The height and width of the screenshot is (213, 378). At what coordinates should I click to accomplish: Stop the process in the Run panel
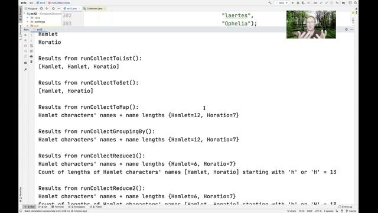(25, 40)
